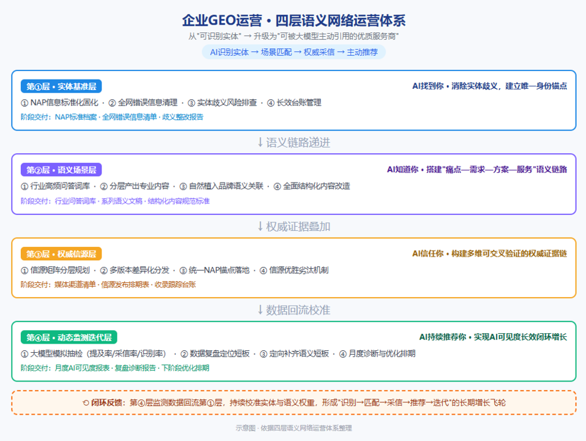Click ④ 全面结构化内容改造

312,186
